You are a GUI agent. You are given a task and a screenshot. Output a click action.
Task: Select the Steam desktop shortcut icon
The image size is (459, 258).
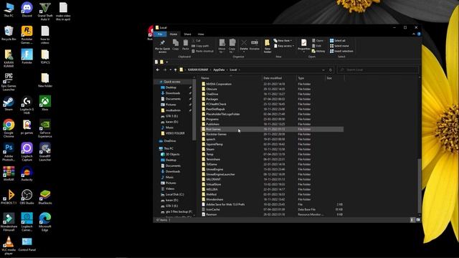pos(9,104)
